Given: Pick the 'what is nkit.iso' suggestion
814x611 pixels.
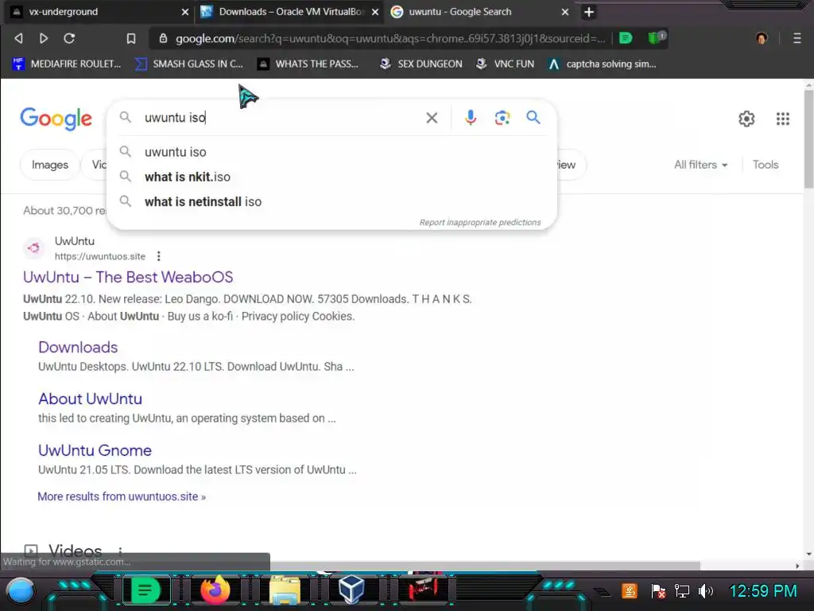Looking at the screenshot, I should 331,177.
